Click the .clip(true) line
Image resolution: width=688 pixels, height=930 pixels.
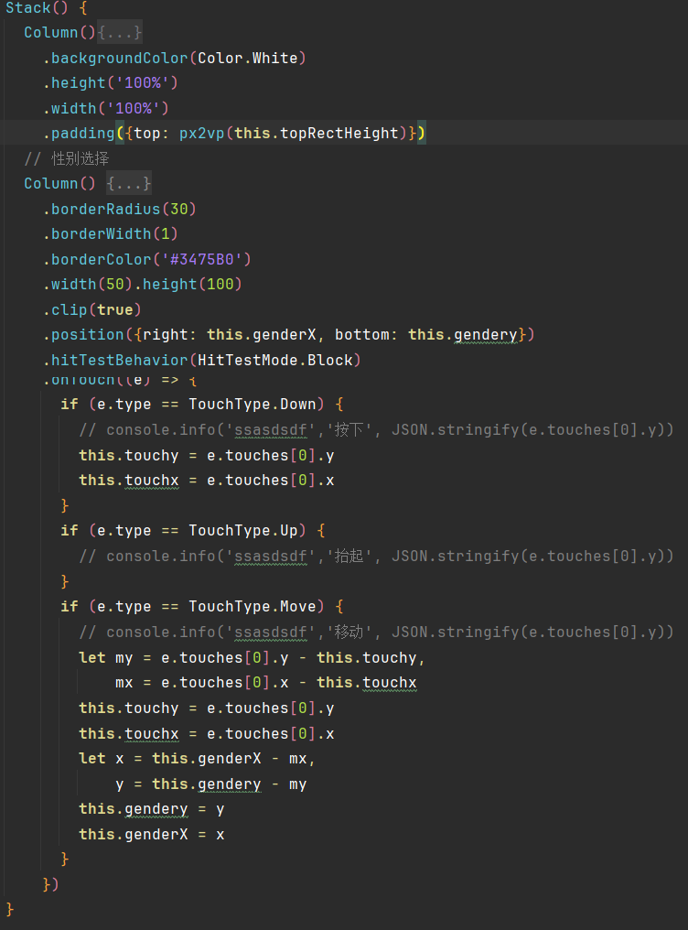(91, 310)
